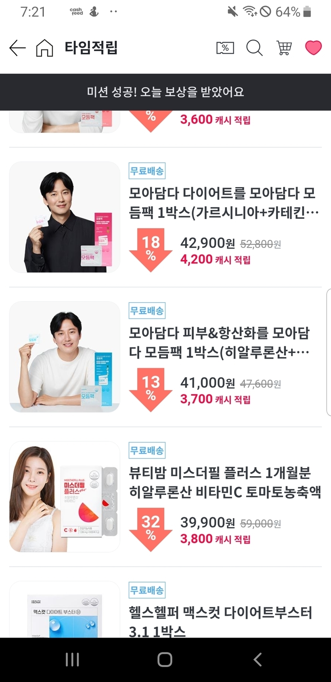Open 모아담다 다이어트 모듬팩 product title
This screenshot has height=682, width=331.
coord(223,203)
